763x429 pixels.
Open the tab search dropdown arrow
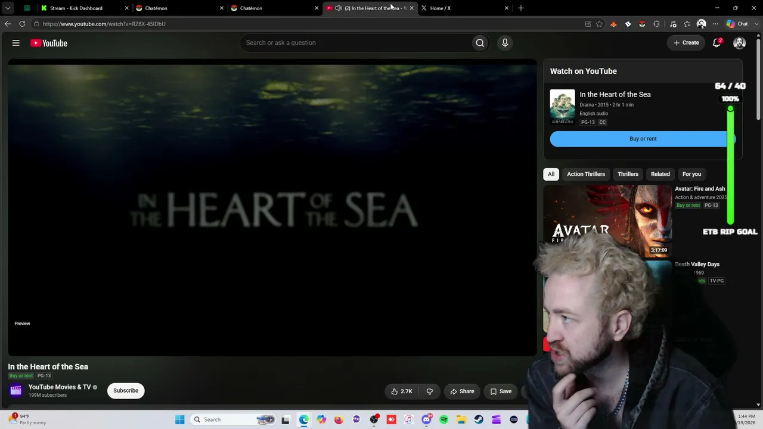pyautogui.click(x=8, y=8)
